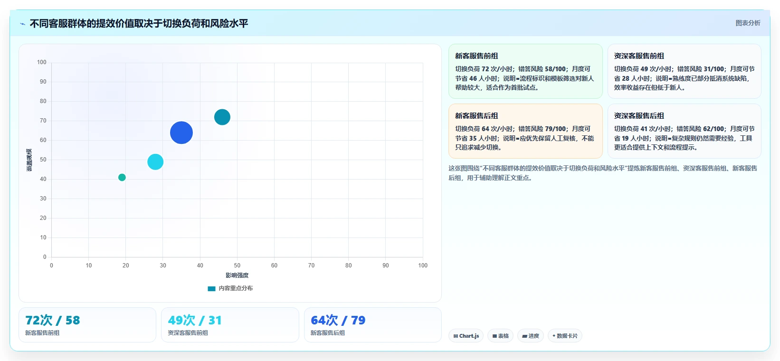The width and height of the screenshot is (780, 361).
Task: Click the 影响强度 x-axis label
Action: [x=237, y=275]
